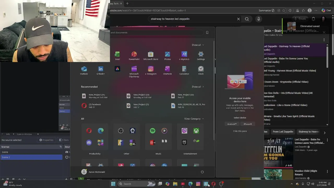Viewport: 334px width, 188px height.
Task: Open the Calculator app
Action: pos(184,70)
